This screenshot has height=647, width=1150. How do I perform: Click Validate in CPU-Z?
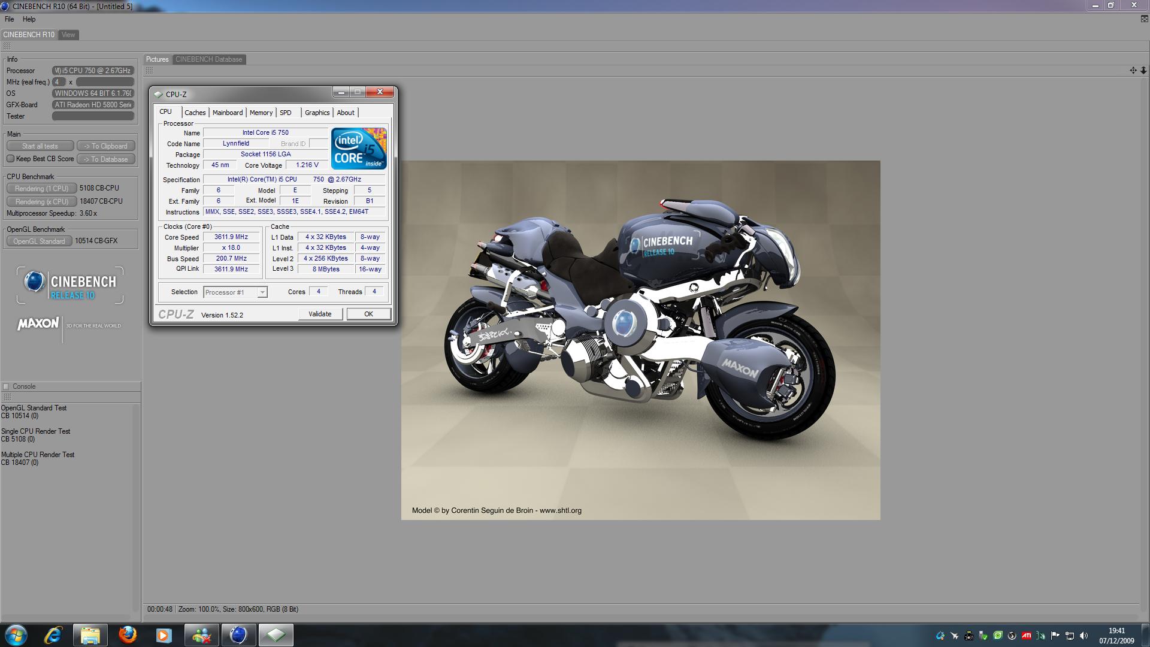320,314
